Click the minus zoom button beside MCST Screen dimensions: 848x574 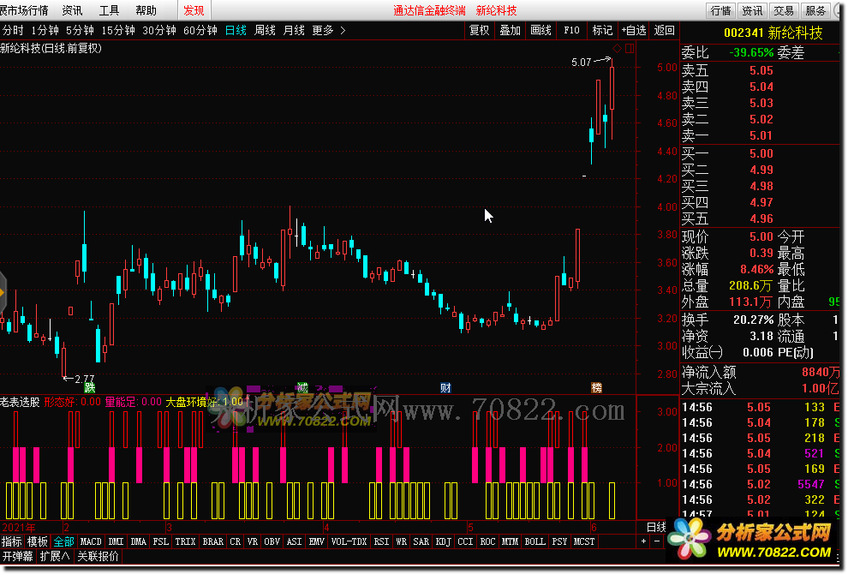point(657,541)
